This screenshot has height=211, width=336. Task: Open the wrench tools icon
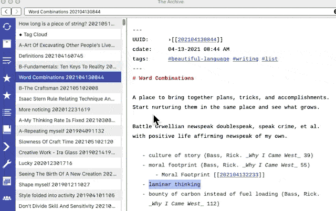[x=7, y=164]
